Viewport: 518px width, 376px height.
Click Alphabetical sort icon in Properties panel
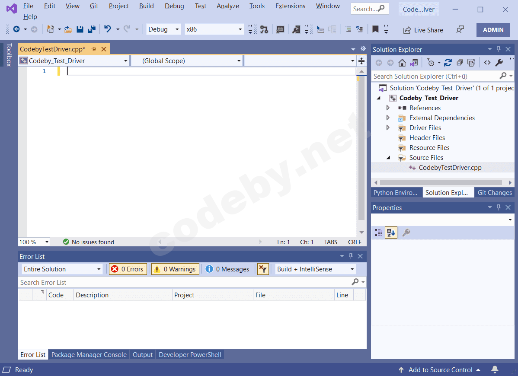point(391,233)
